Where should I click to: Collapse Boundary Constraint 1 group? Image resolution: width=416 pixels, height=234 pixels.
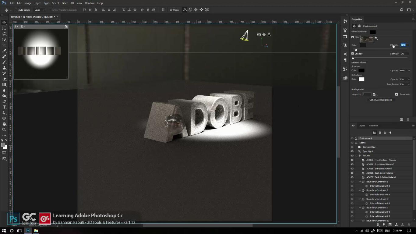[x=360, y=182]
